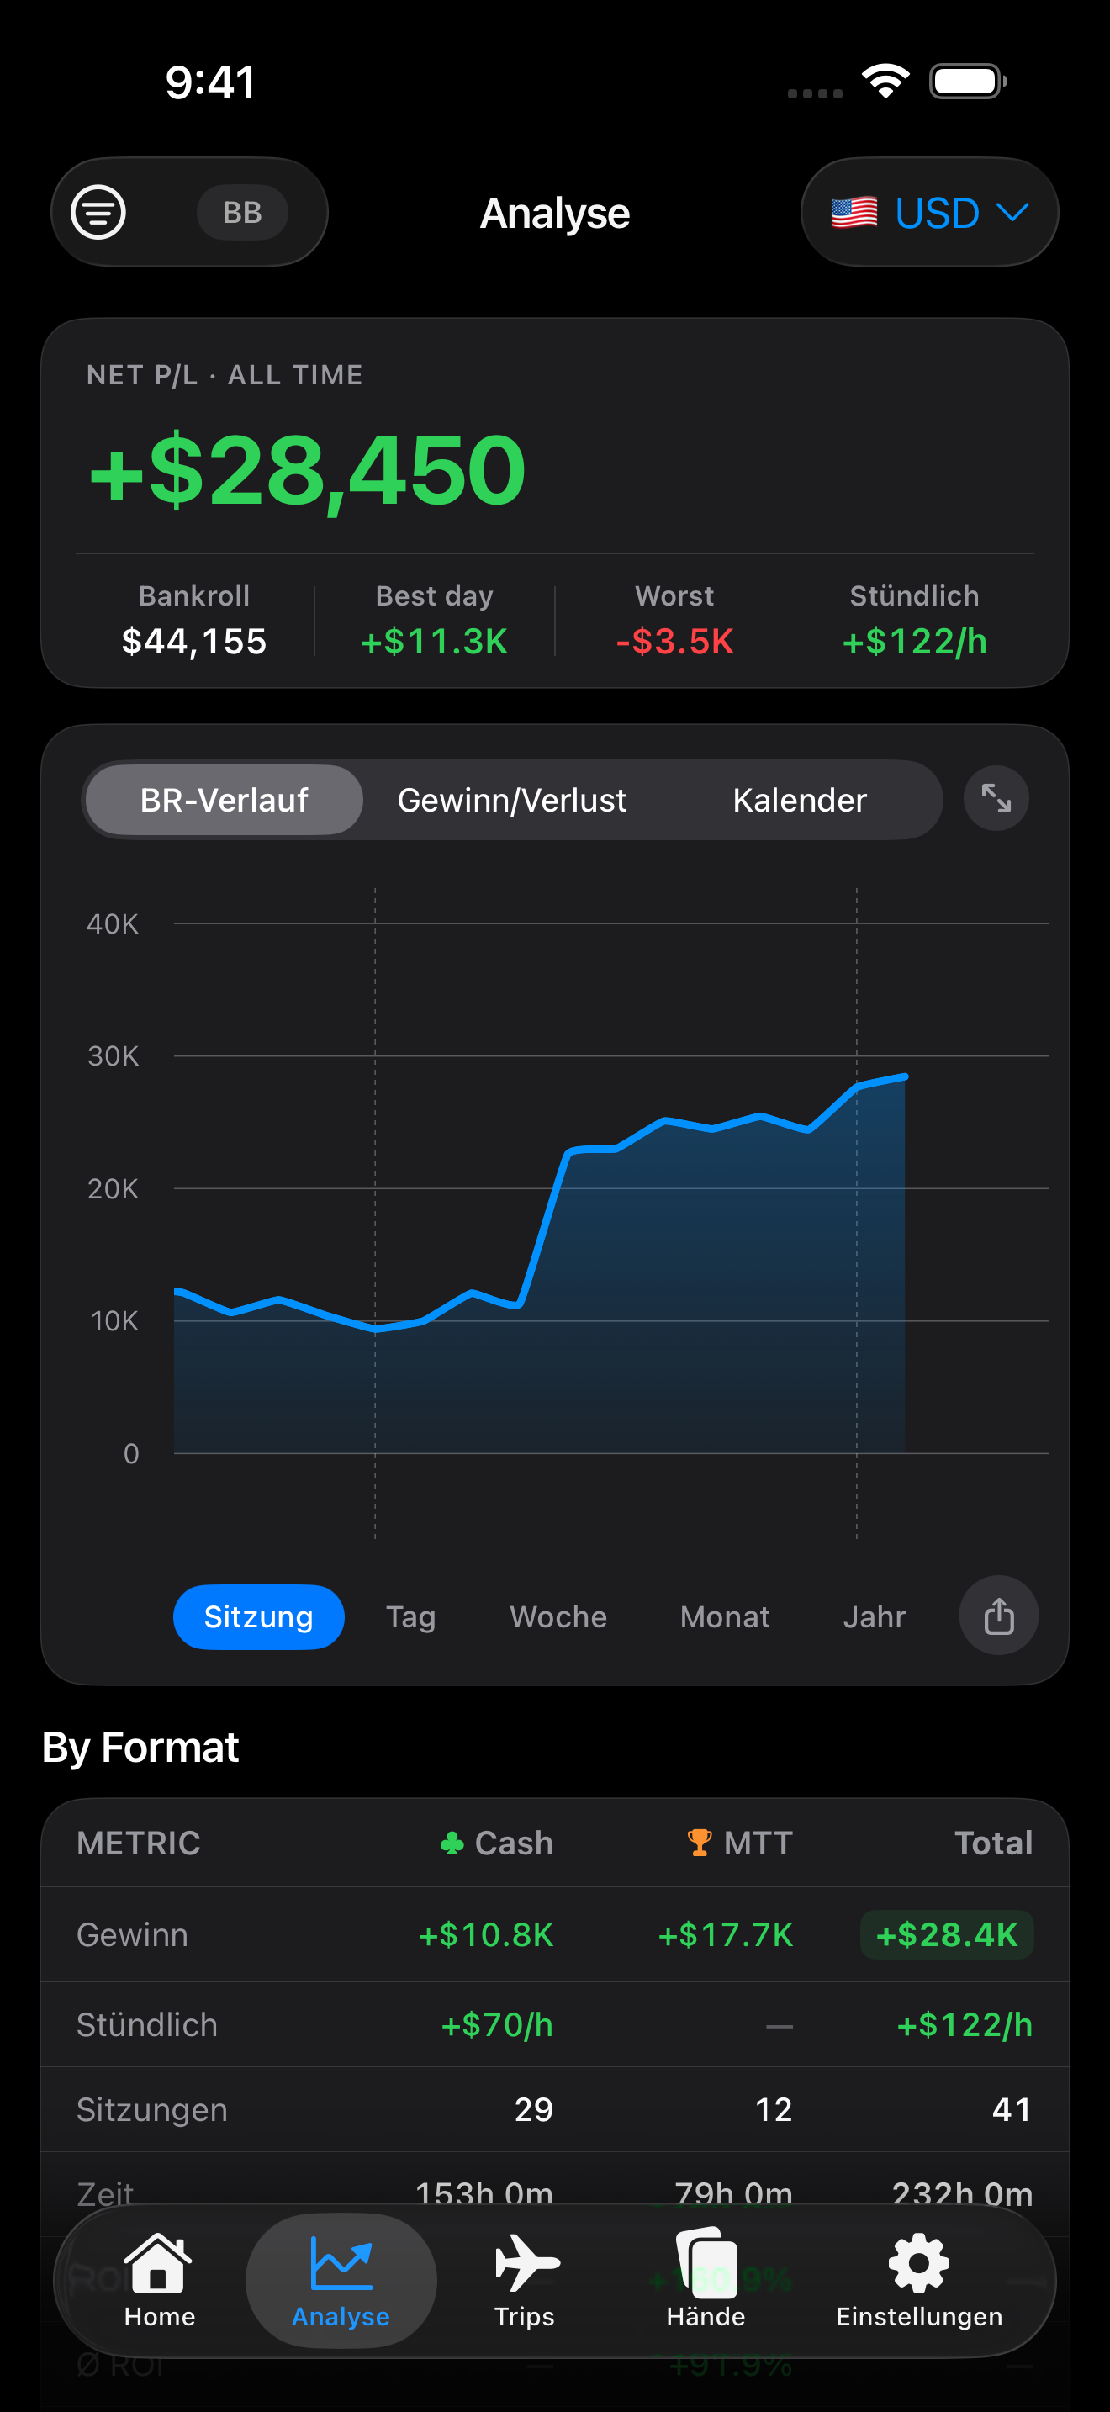The width and height of the screenshot is (1110, 2412).
Task: Group the chart by Woche
Action: [x=558, y=1617]
